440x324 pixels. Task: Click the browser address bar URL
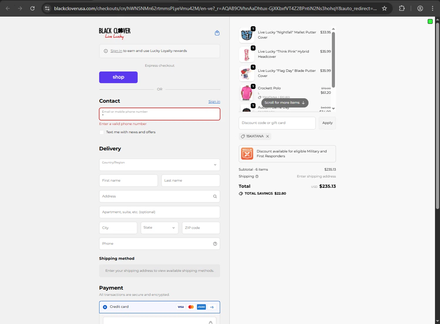(215, 8)
